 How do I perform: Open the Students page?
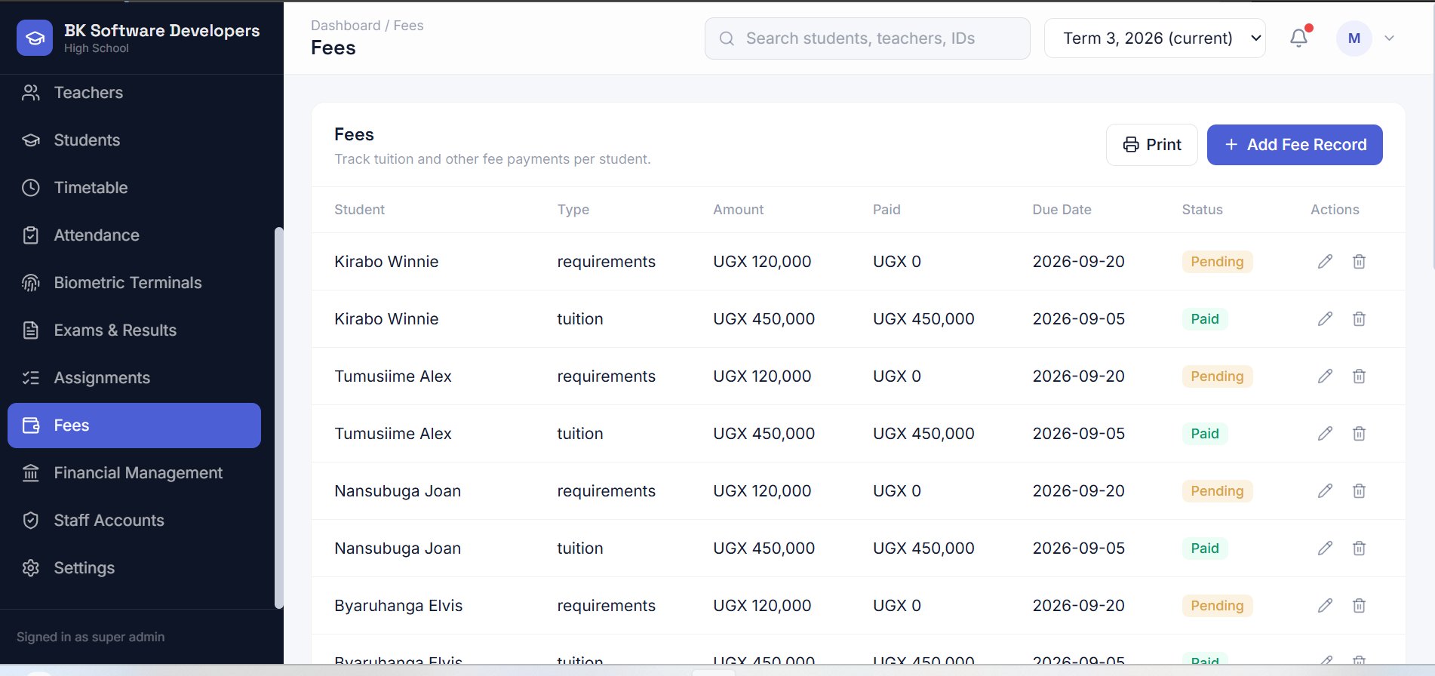point(134,140)
